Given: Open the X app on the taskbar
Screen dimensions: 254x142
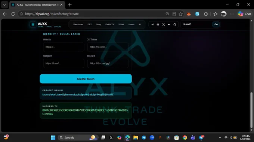Looking at the screenshot, I should (111, 138).
